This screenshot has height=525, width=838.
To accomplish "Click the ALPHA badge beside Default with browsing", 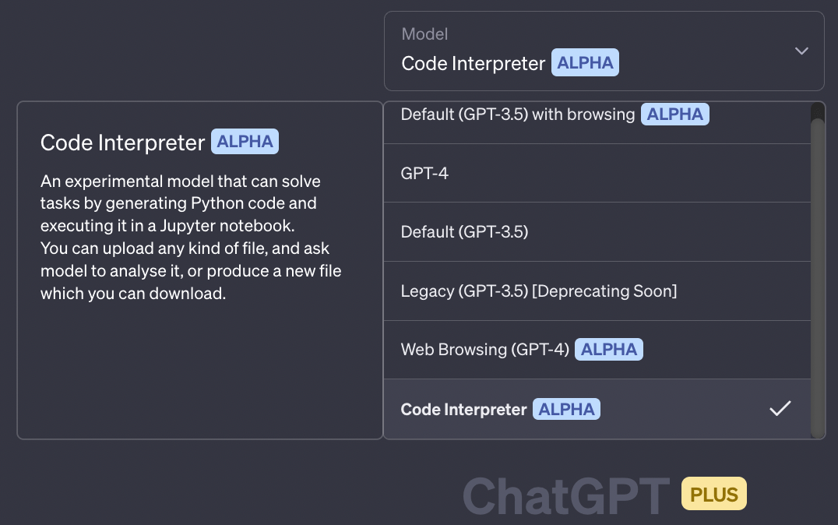I will pyautogui.click(x=675, y=114).
